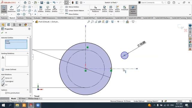Open the Open-file dropdown arrow
192x108 pixels.
tap(38, 2)
